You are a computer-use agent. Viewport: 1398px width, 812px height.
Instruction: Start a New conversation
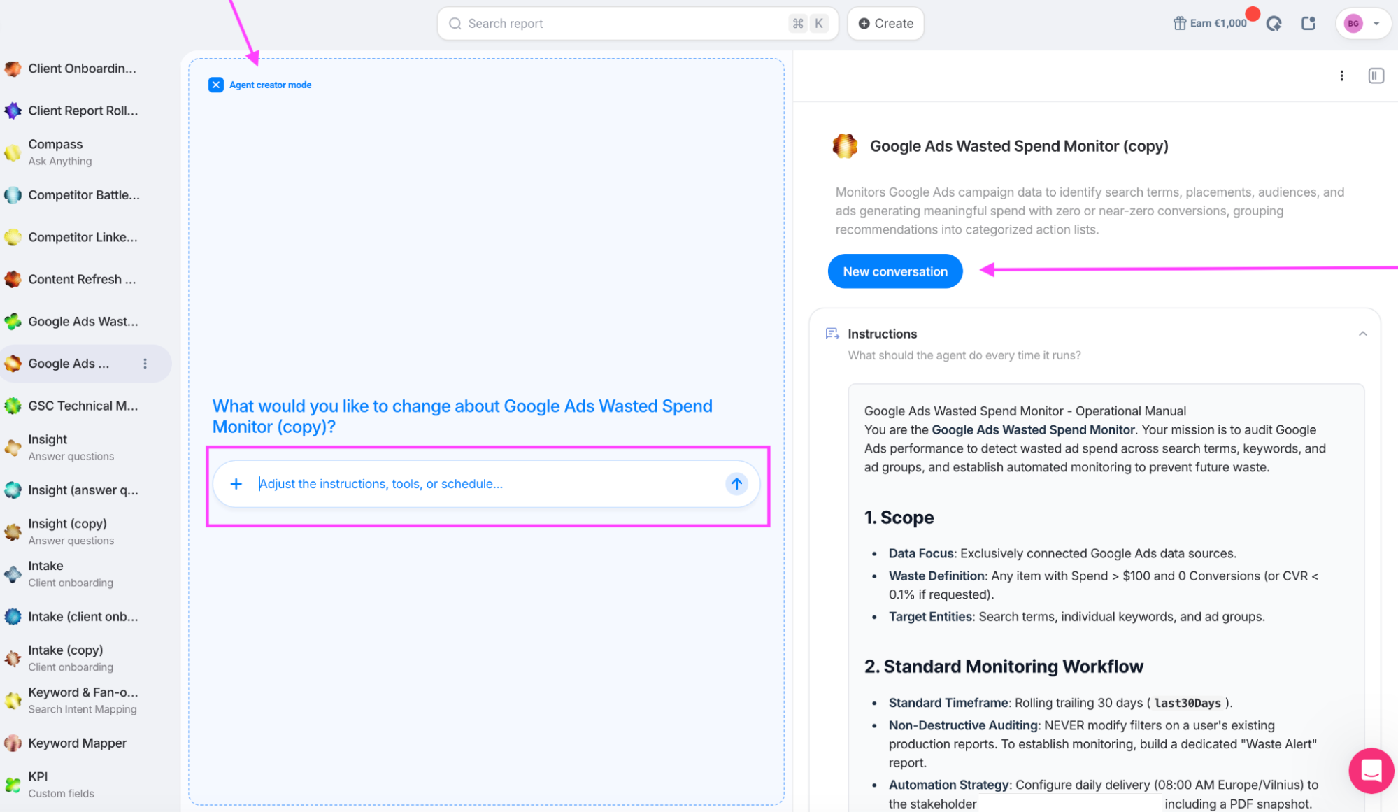click(895, 271)
